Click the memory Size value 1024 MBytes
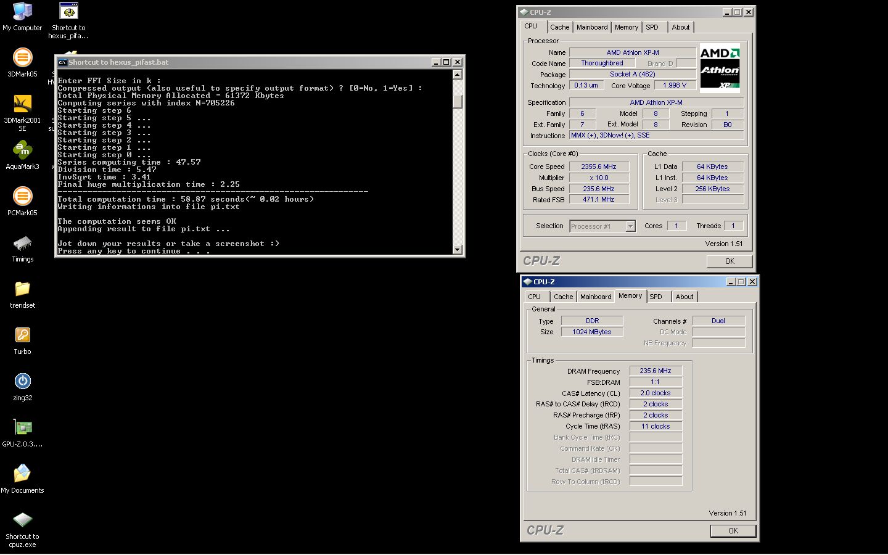This screenshot has width=888, height=555. pos(592,332)
